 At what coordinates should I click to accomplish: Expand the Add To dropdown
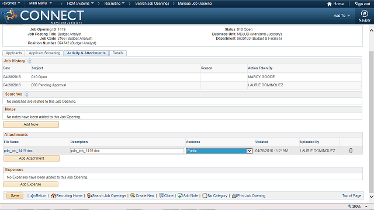click(x=342, y=16)
